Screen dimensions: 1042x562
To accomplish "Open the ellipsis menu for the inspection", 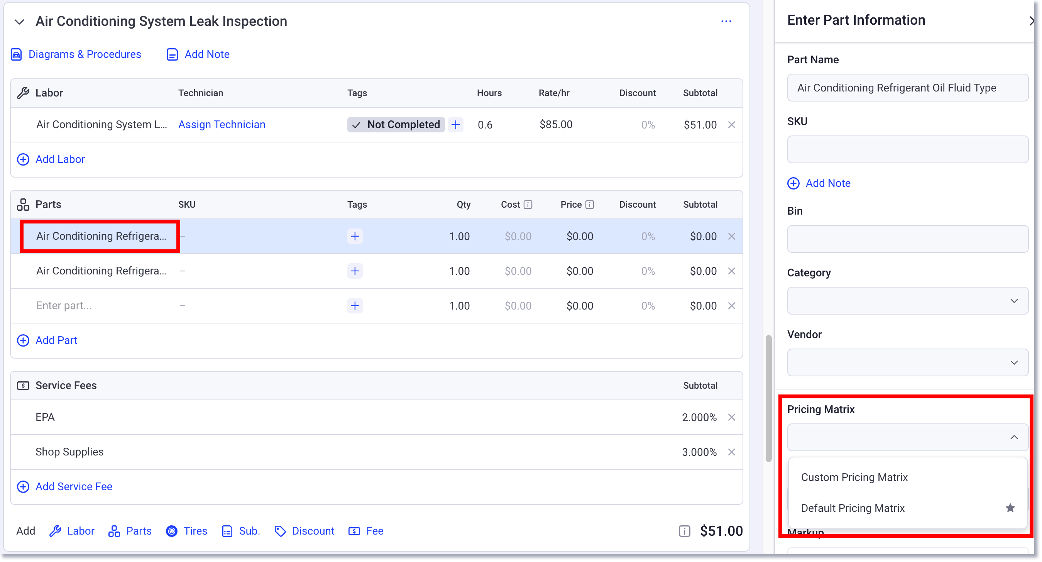I will pos(726,22).
